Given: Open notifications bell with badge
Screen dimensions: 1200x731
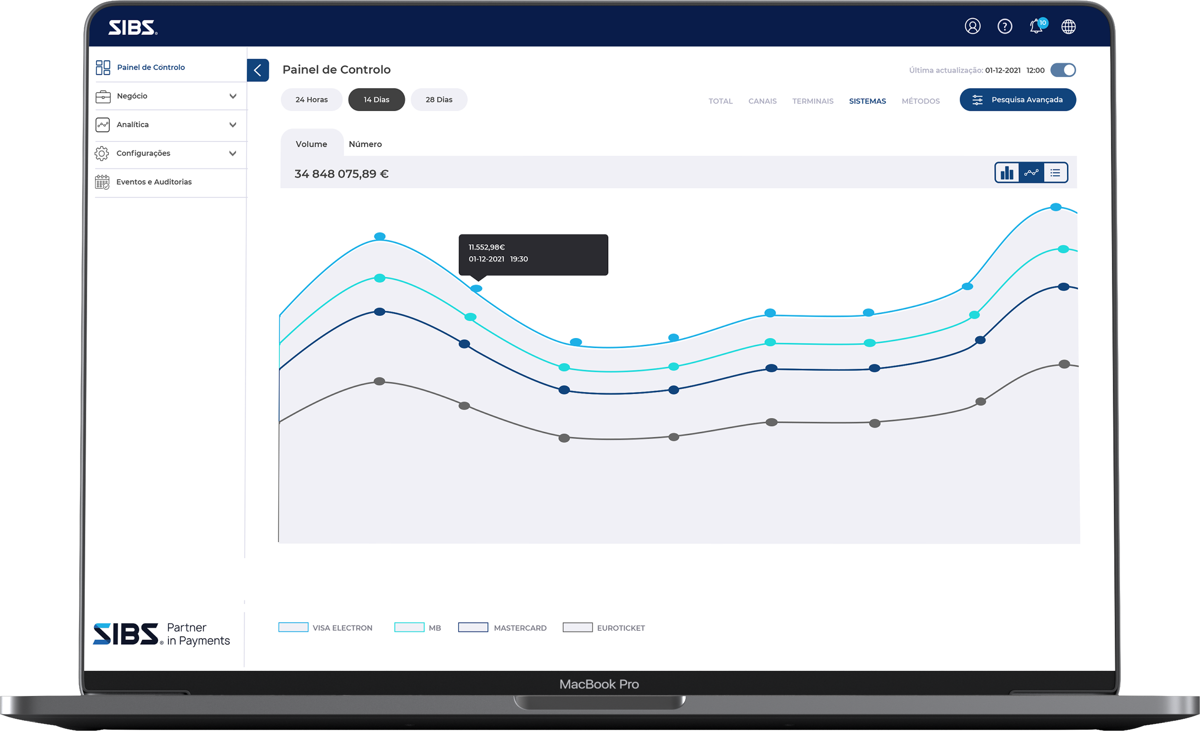Looking at the screenshot, I should click(x=1036, y=27).
